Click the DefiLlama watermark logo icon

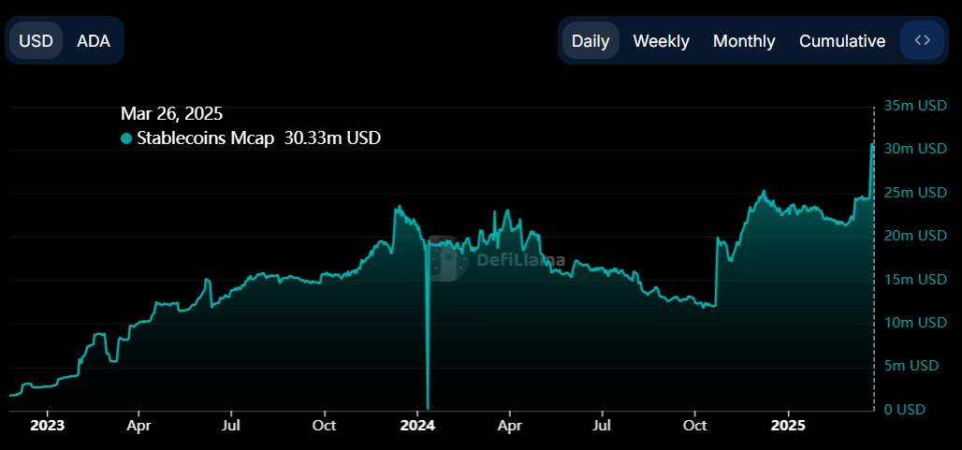tap(451, 258)
